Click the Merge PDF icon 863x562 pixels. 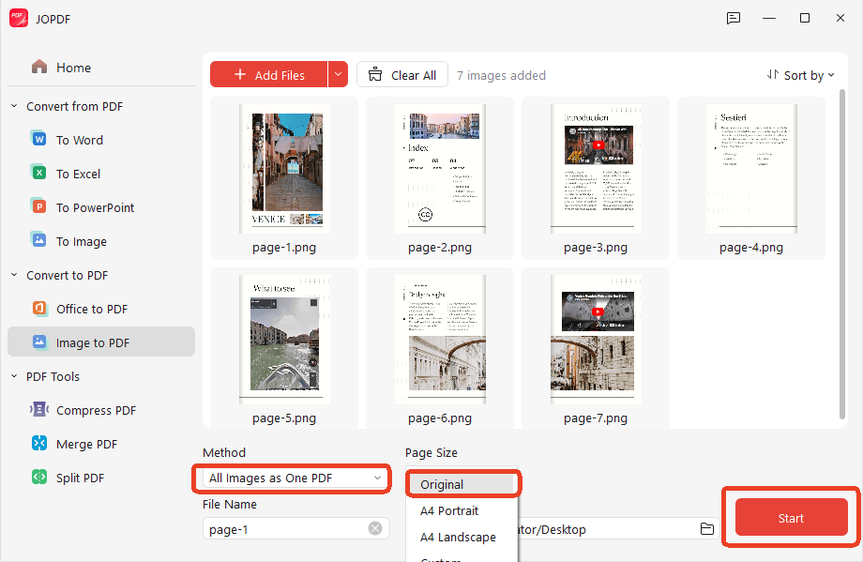pyautogui.click(x=39, y=443)
